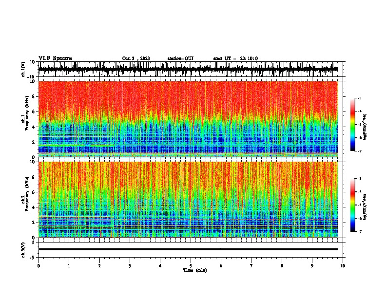Click the time axis tick label "0"
This screenshot has height=298, width=386.
pos(39,266)
